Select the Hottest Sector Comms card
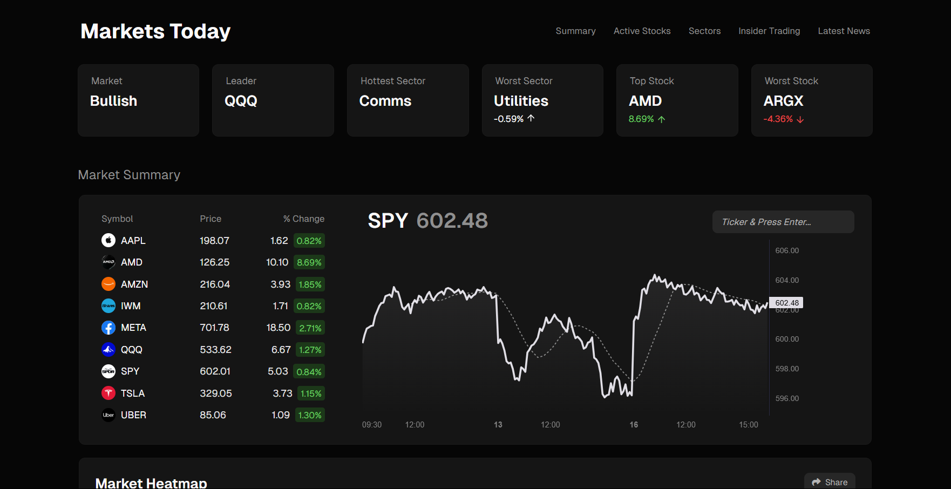Image resolution: width=951 pixels, height=489 pixels. coord(408,100)
